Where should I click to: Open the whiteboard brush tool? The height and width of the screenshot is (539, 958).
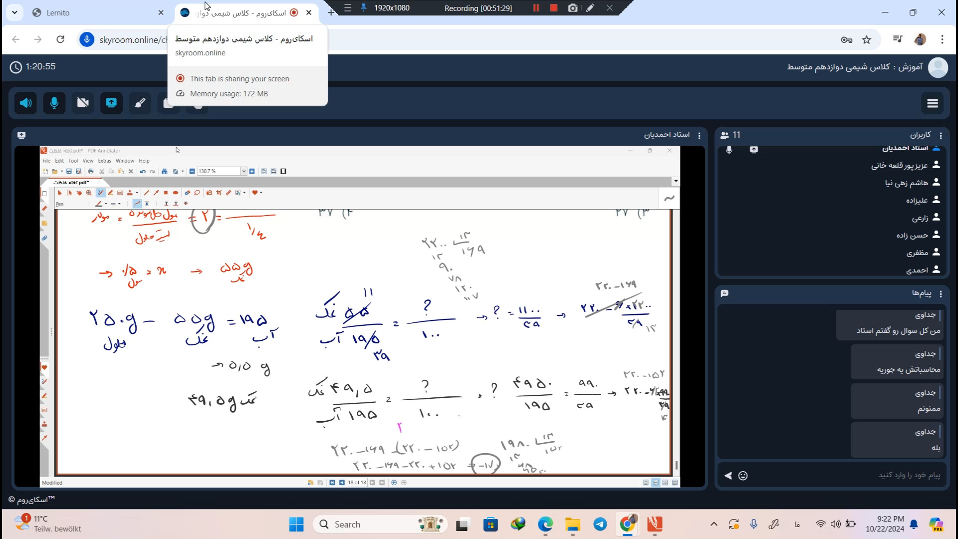point(140,103)
